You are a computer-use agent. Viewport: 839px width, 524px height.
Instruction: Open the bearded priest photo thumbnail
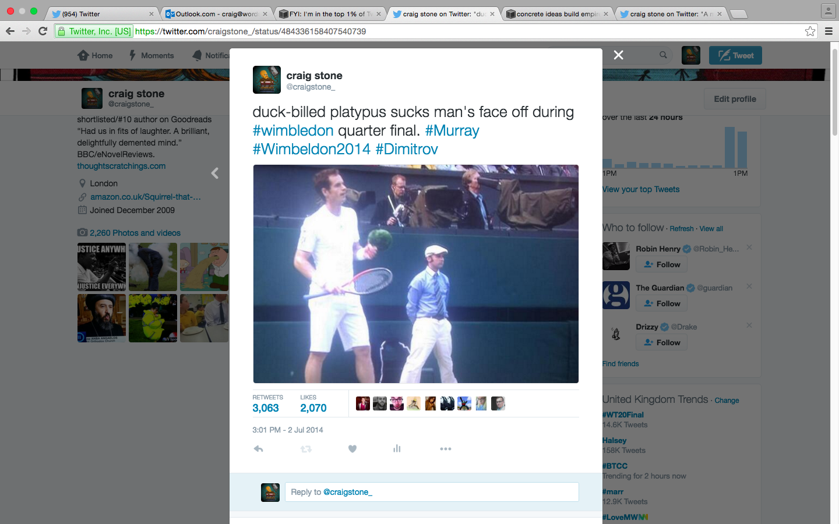pos(101,318)
